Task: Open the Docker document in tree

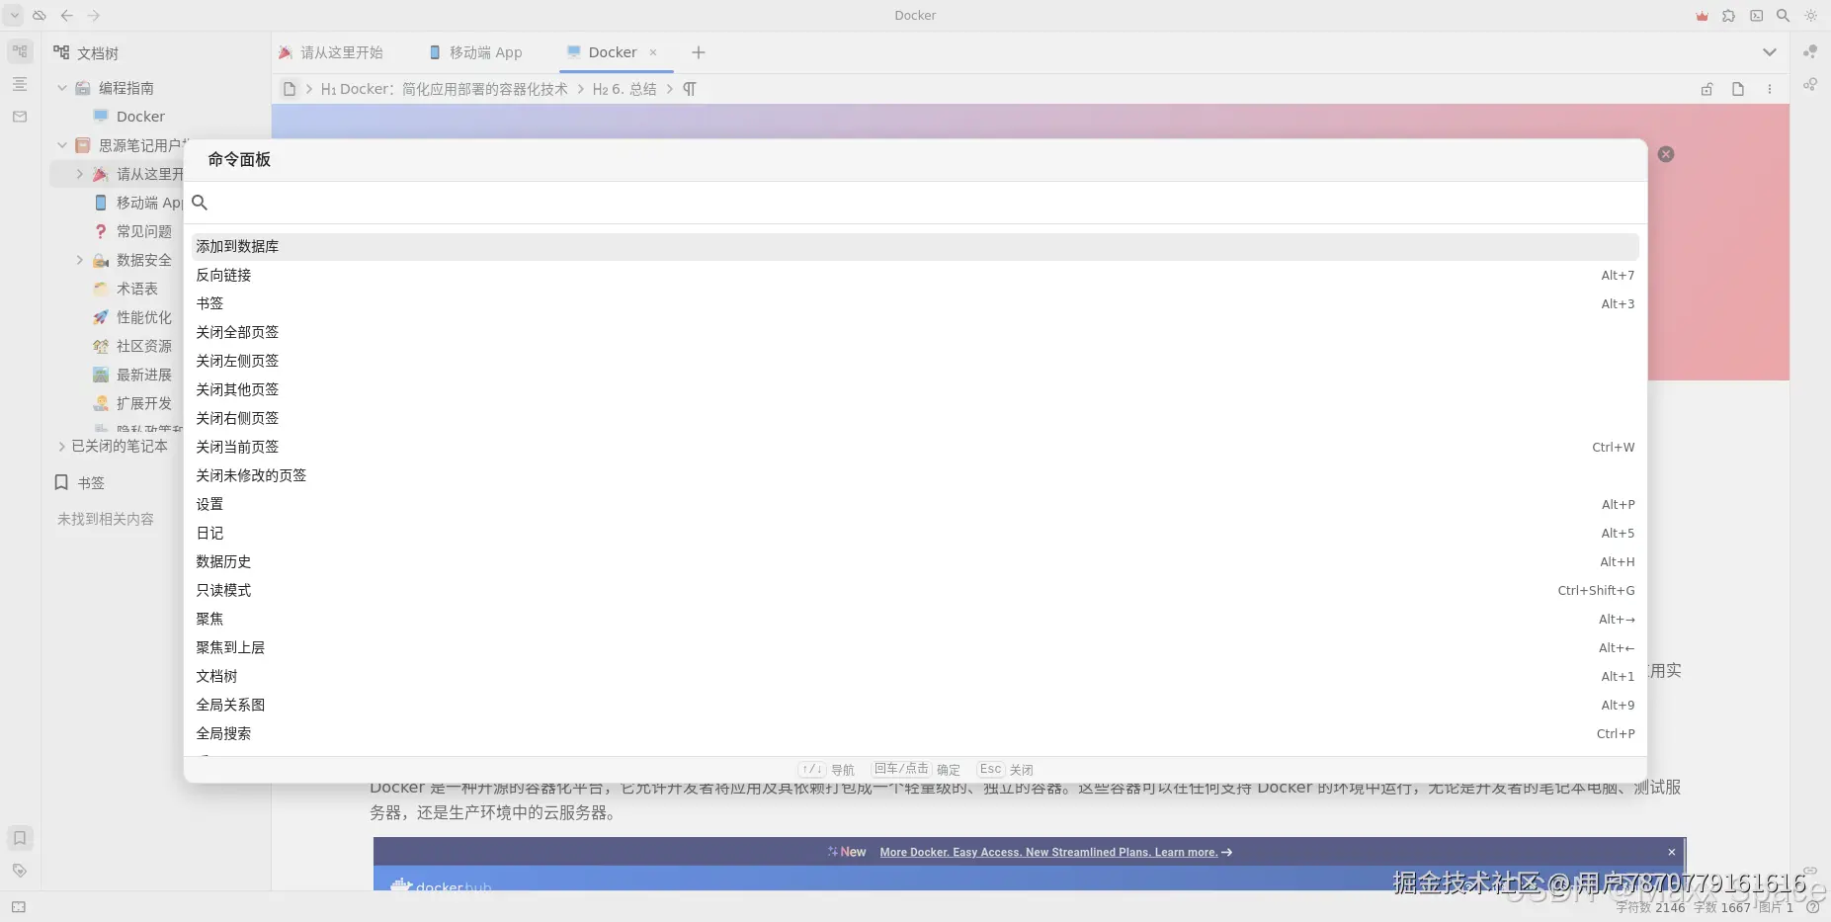Action: 140,117
